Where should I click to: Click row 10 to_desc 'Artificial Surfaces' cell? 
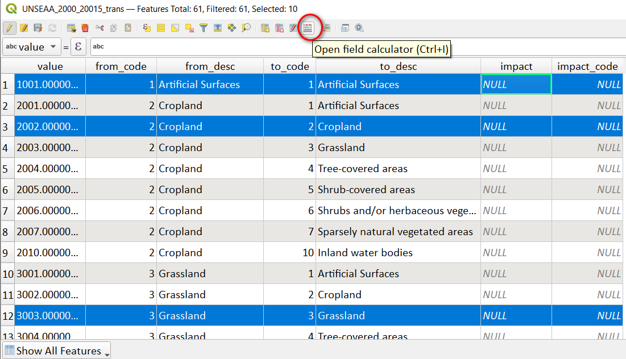398,274
